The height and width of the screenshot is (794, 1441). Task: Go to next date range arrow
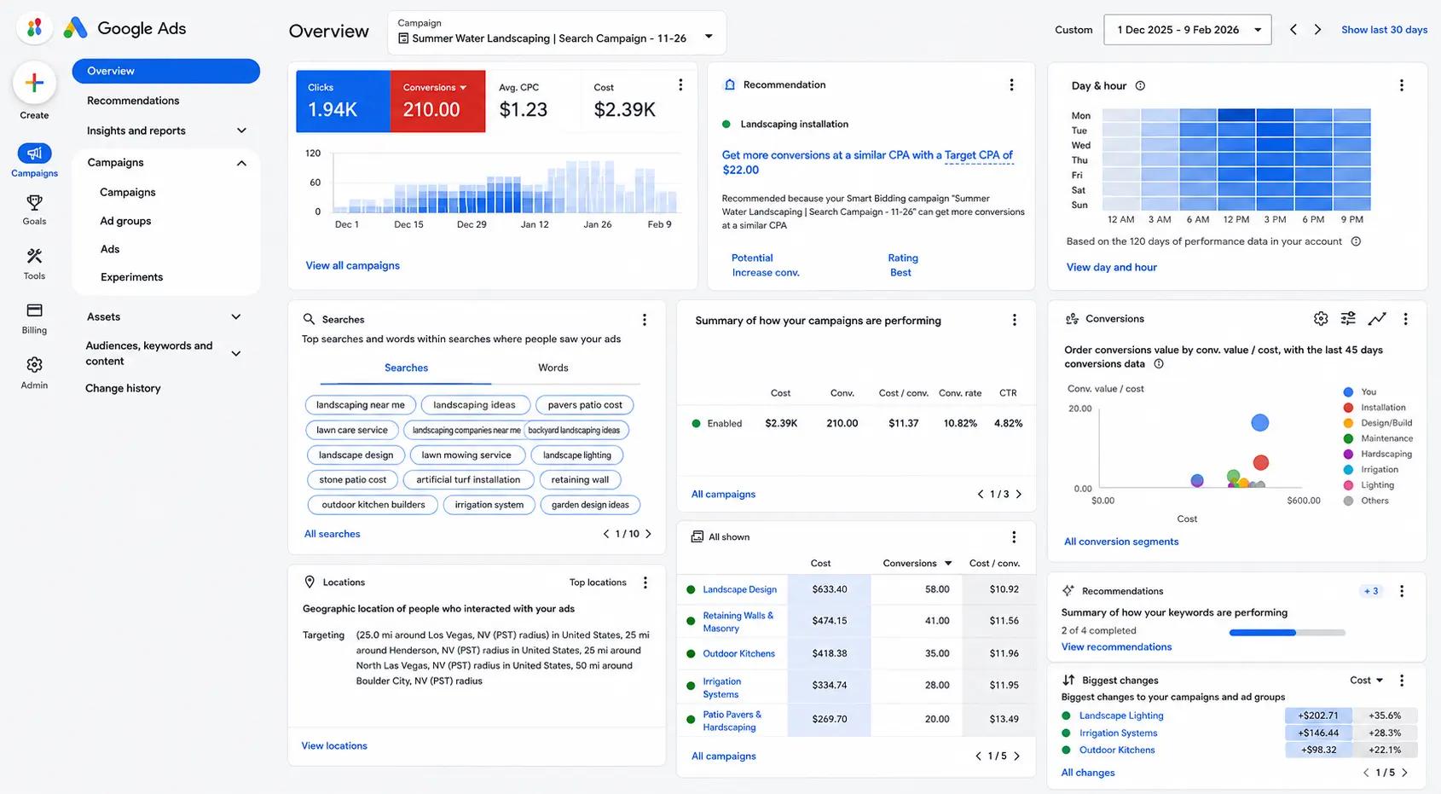[1317, 30]
